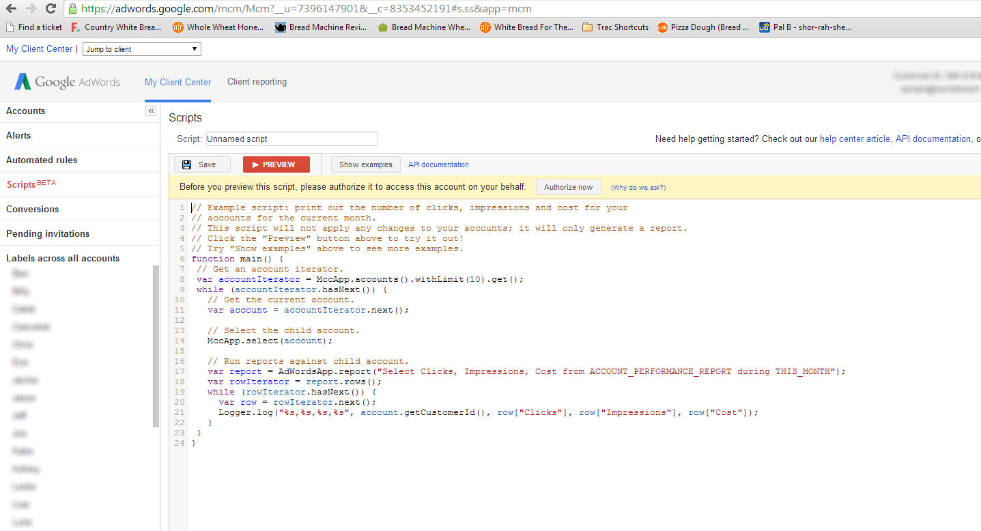Image resolution: width=981 pixels, height=531 pixels.
Task: Click the 'var row = rowIterator.next();' line
Action: pos(297,402)
